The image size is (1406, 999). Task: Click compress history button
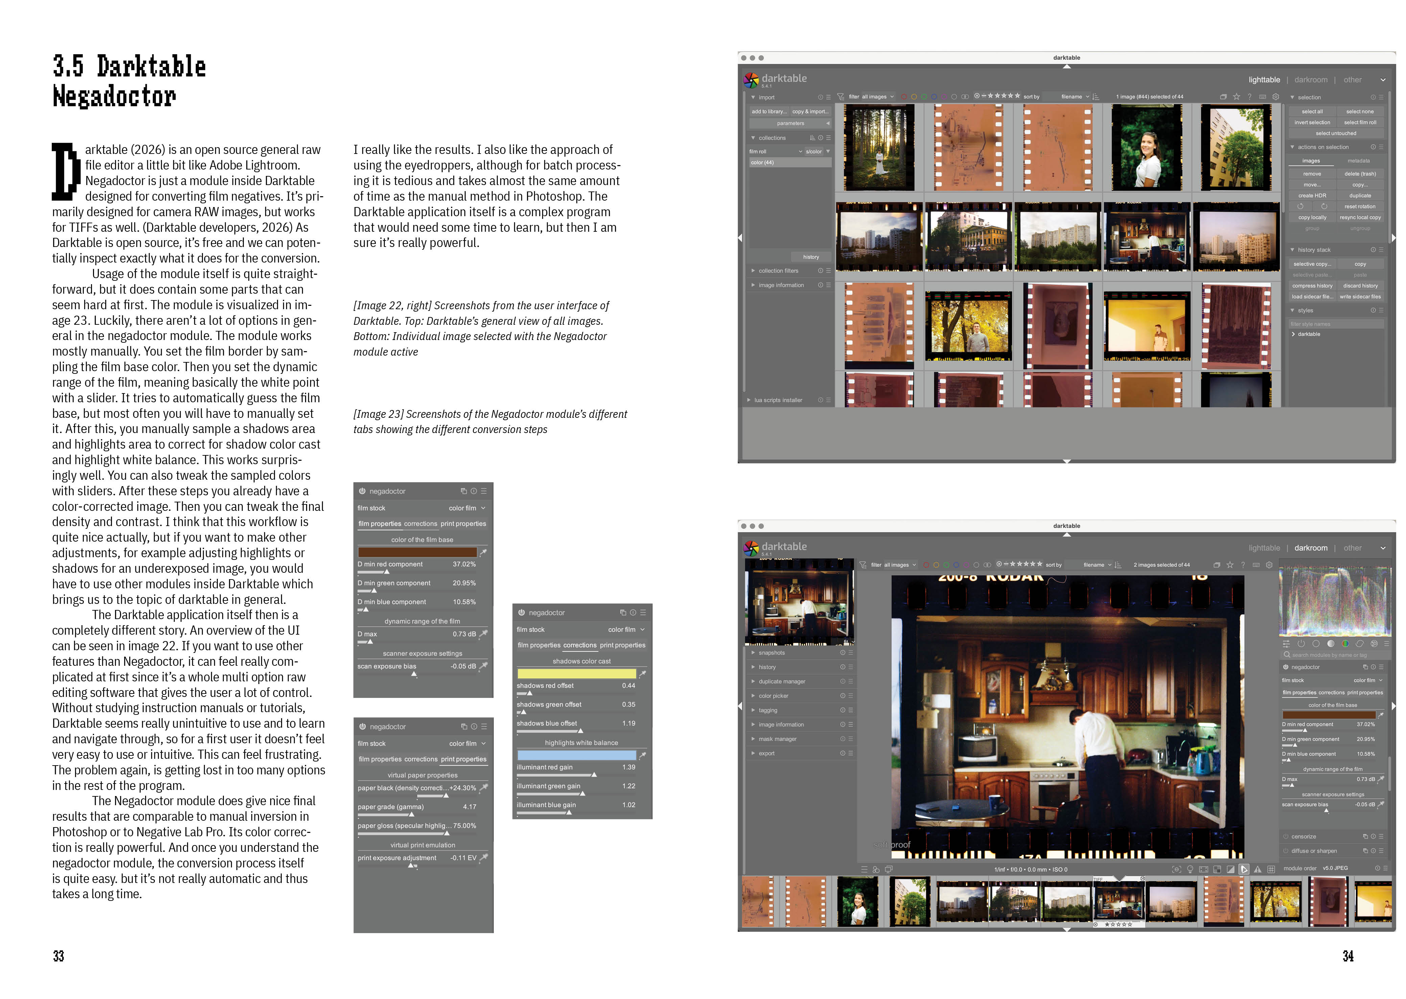[x=1313, y=286]
